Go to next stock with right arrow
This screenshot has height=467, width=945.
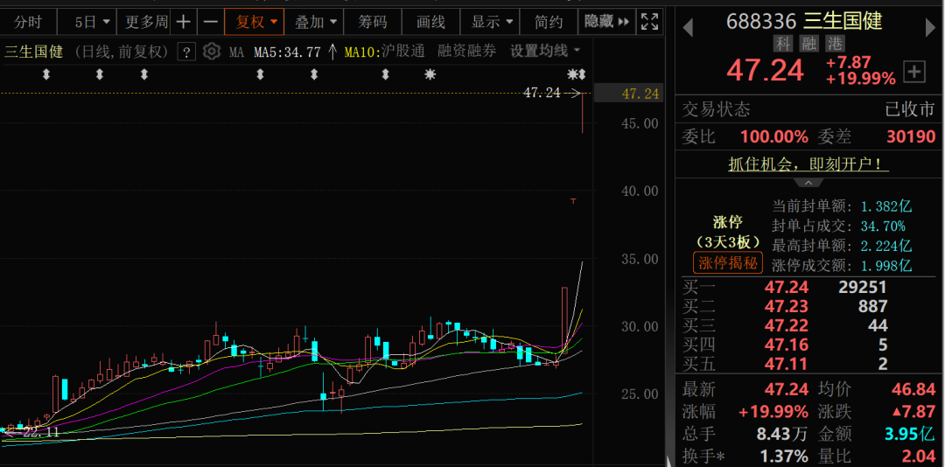tap(931, 27)
